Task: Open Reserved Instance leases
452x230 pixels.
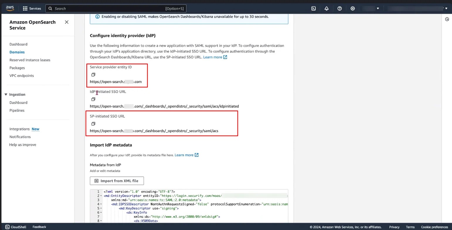Action: [x=30, y=60]
